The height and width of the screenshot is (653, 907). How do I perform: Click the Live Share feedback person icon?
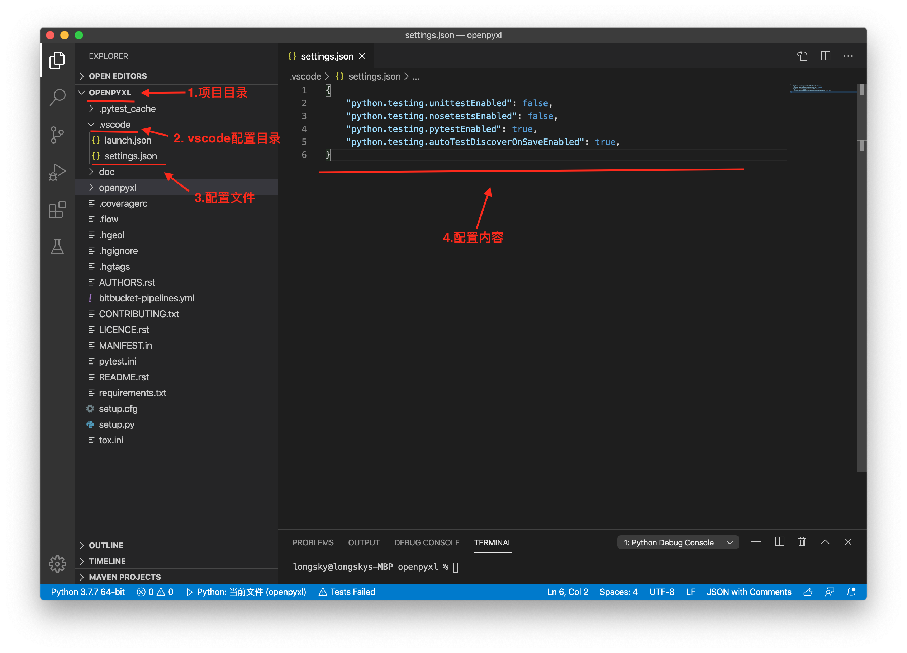[x=830, y=592]
